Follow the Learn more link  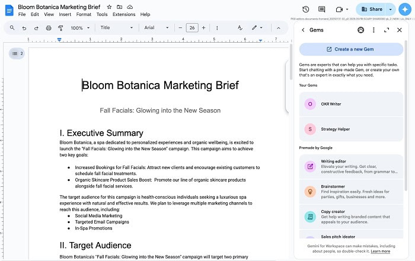coord(380,252)
